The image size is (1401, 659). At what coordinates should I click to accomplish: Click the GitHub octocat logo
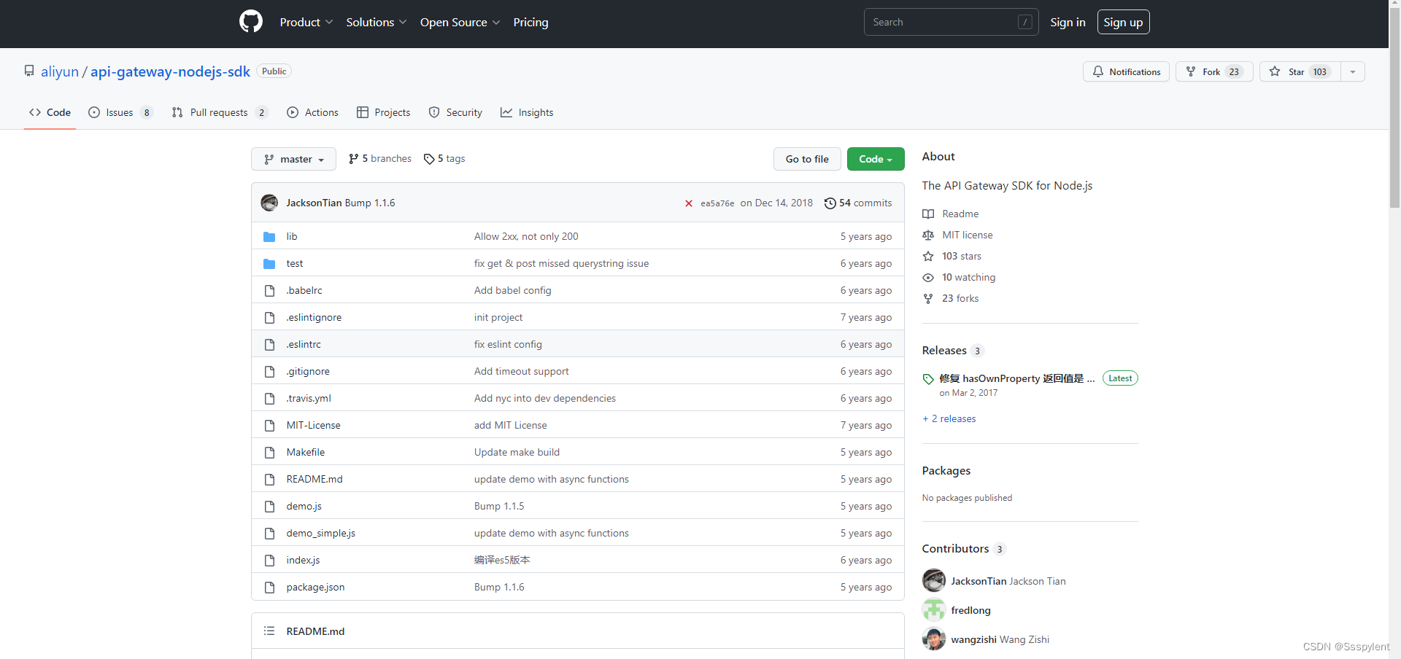coord(251,22)
